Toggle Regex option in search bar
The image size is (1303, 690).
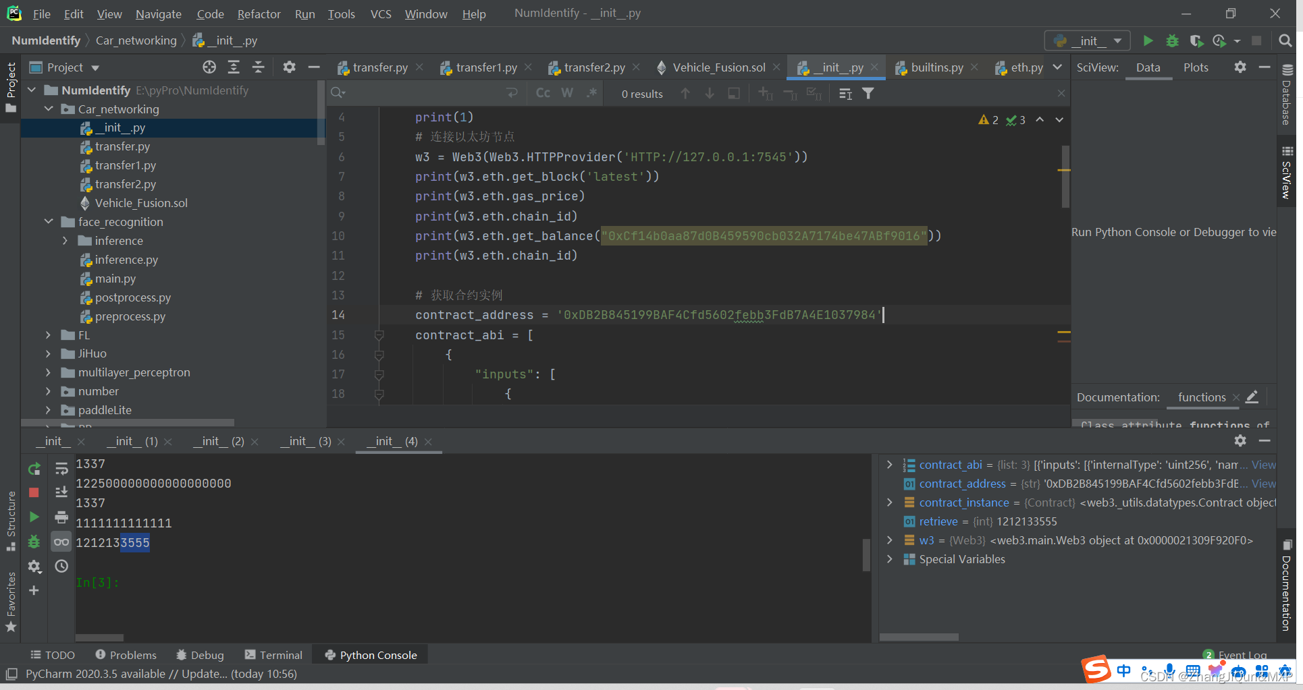click(x=591, y=93)
